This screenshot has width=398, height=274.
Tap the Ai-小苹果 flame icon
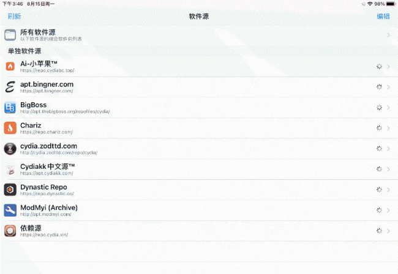(10, 67)
